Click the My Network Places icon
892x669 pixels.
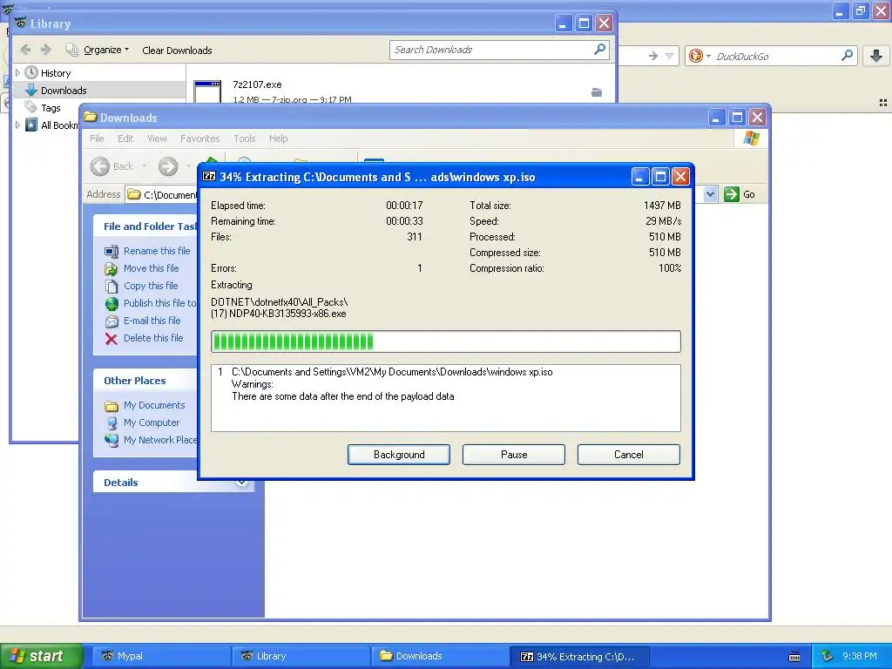coord(111,440)
